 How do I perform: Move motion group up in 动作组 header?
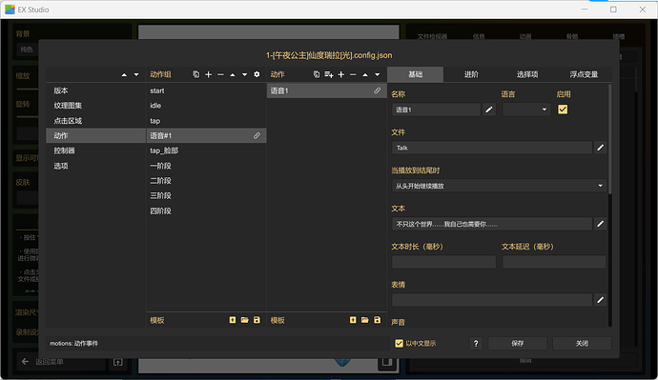point(233,74)
